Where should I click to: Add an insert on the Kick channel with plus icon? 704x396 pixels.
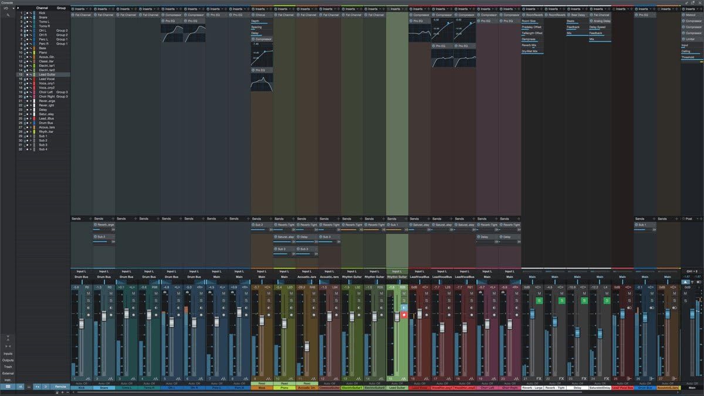tap(89, 9)
